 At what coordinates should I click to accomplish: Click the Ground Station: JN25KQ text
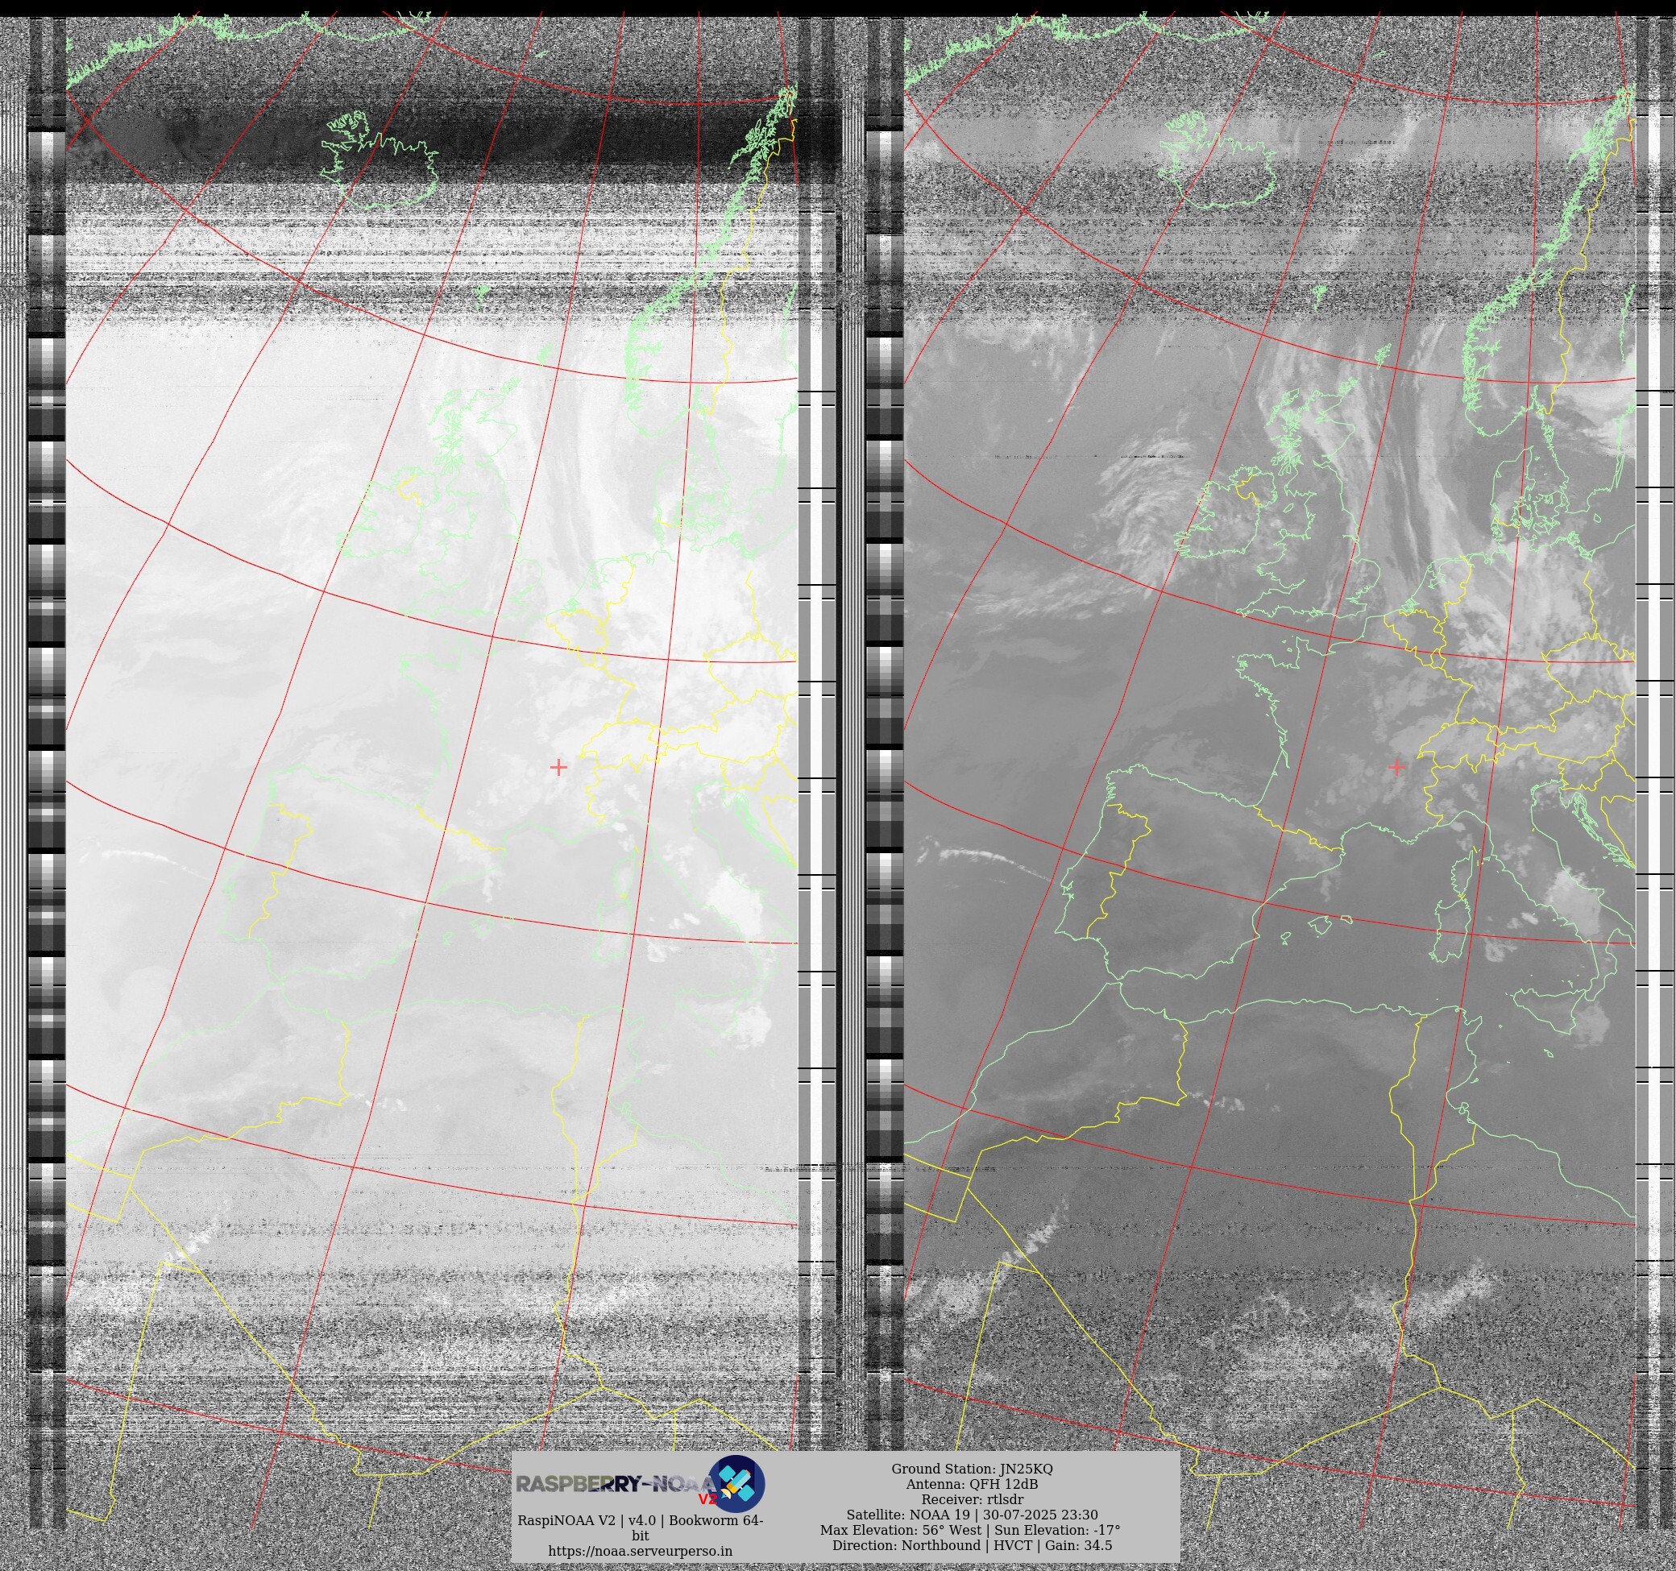972,1469
